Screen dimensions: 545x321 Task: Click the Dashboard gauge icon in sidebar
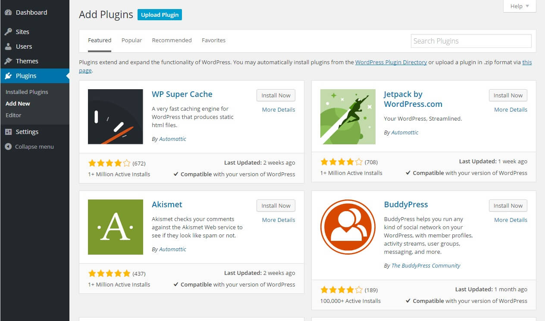coord(8,12)
